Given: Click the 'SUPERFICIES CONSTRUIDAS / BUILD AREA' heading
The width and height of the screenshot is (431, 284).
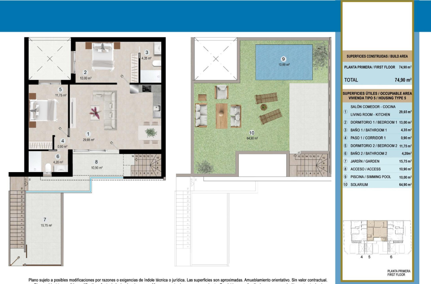Looking at the screenshot, I should click(377, 56).
